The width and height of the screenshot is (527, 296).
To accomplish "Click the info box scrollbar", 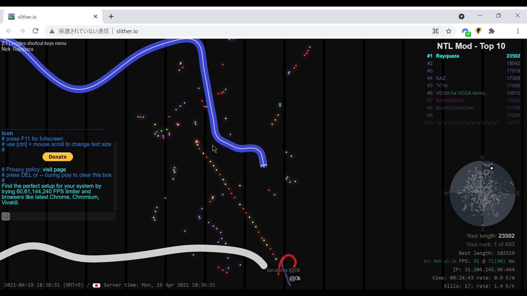I will [x=115, y=175].
